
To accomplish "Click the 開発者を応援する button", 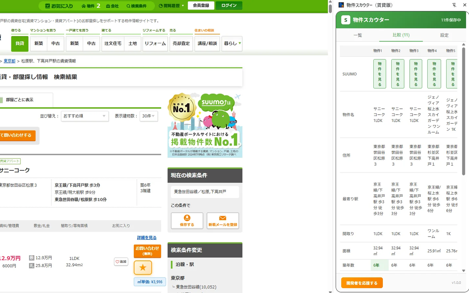I will coord(362,283).
